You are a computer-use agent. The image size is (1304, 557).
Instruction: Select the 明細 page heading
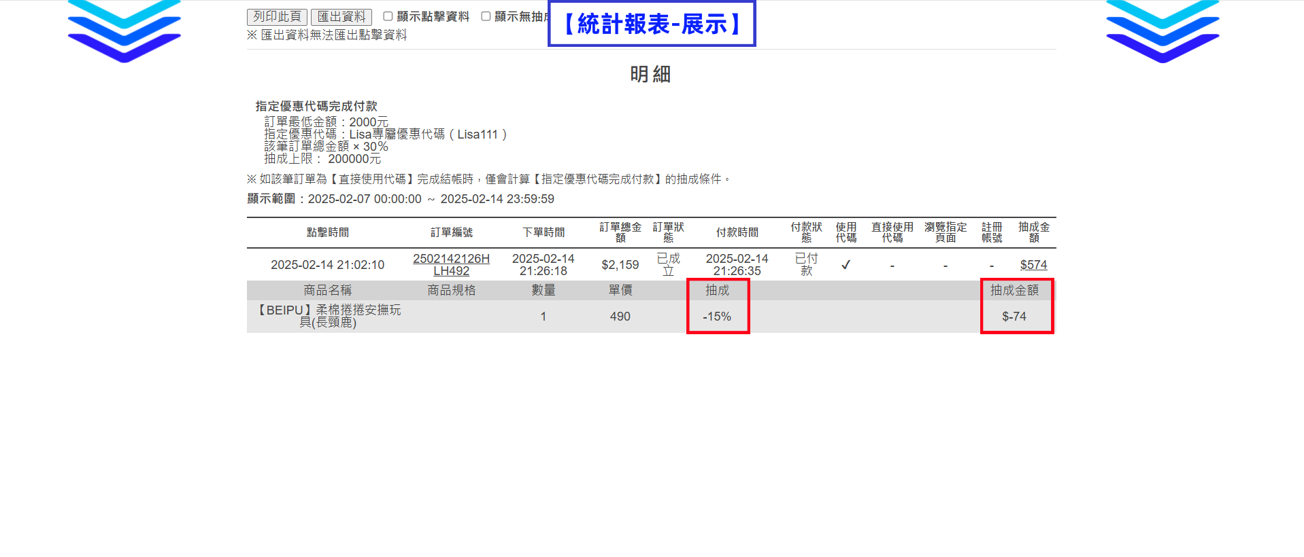coord(650,74)
